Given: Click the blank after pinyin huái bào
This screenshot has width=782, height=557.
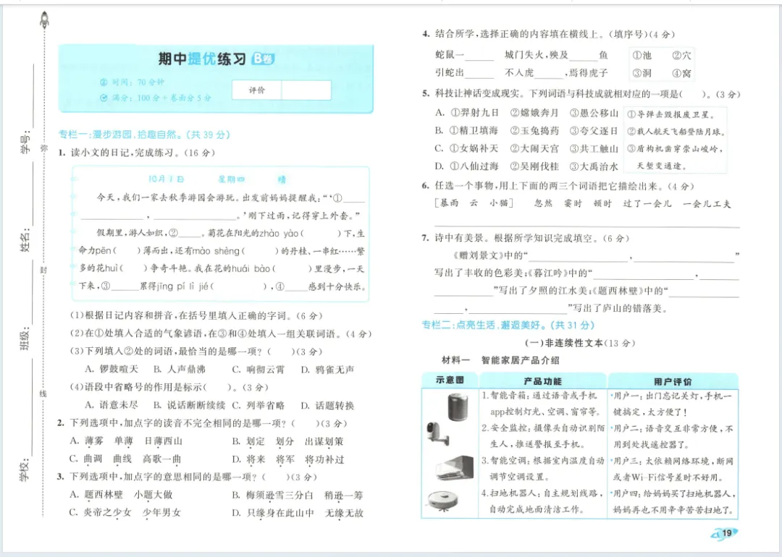Looking at the screenshot, I should pos(292,269).
